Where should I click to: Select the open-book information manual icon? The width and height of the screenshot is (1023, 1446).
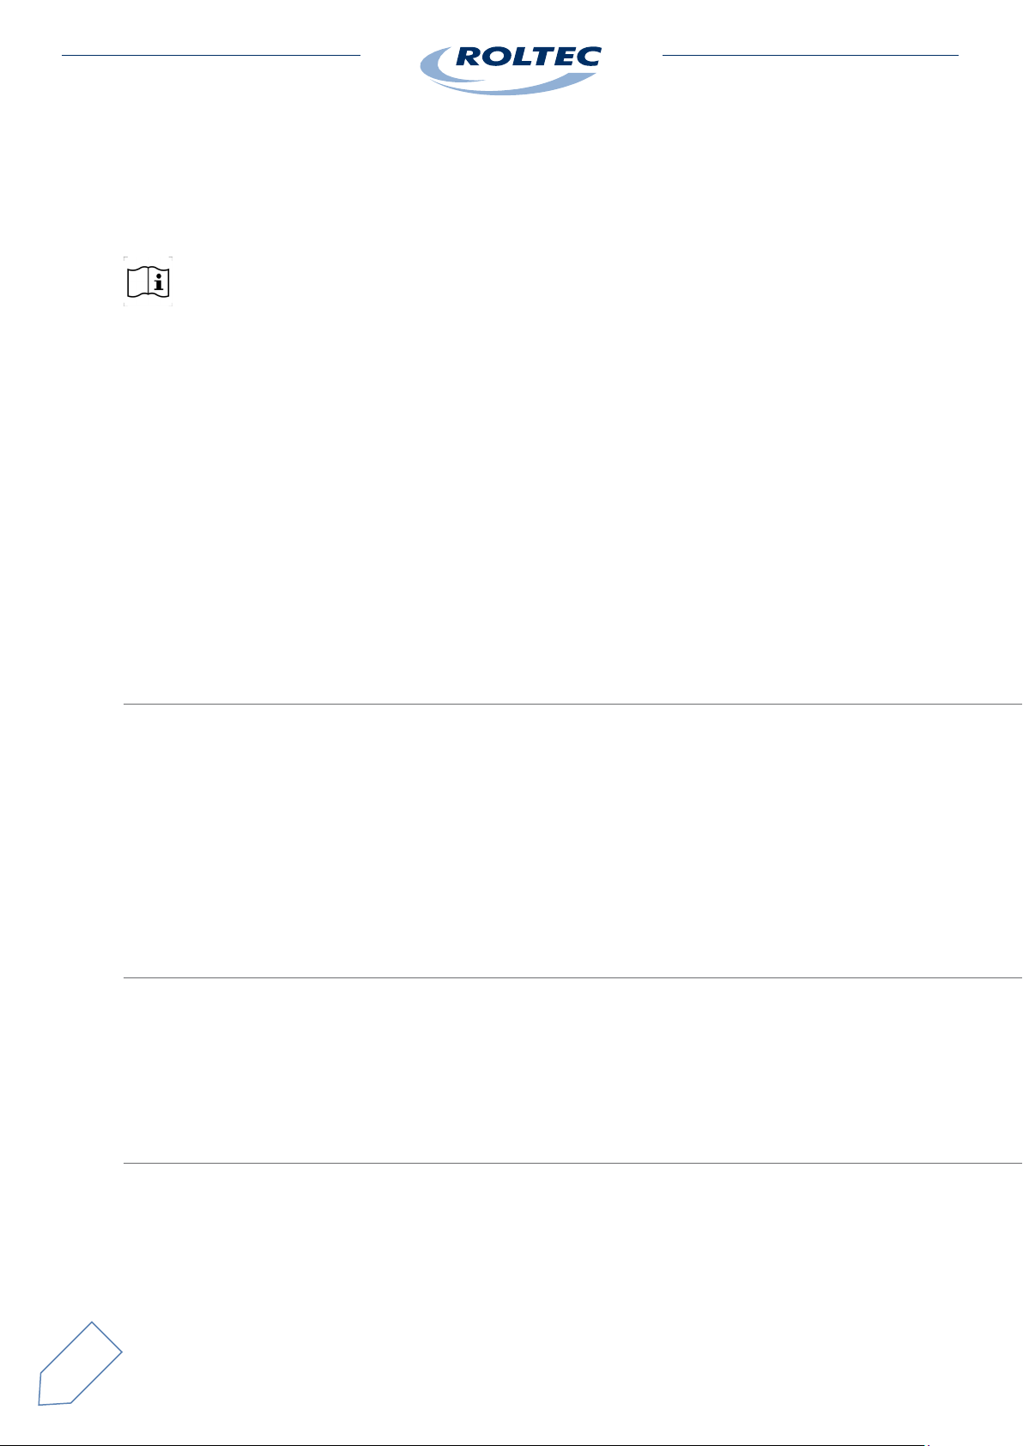click(148, 281)
